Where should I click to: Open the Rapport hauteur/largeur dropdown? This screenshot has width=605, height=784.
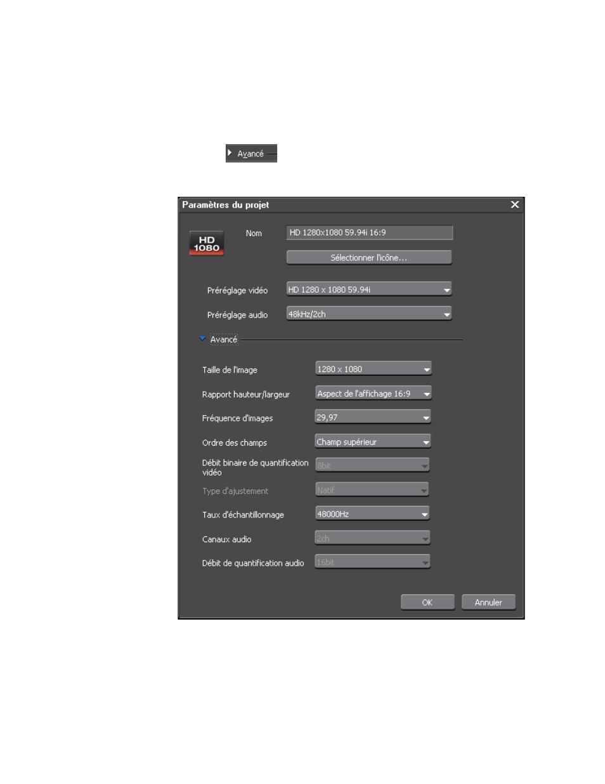pos(374,394)
